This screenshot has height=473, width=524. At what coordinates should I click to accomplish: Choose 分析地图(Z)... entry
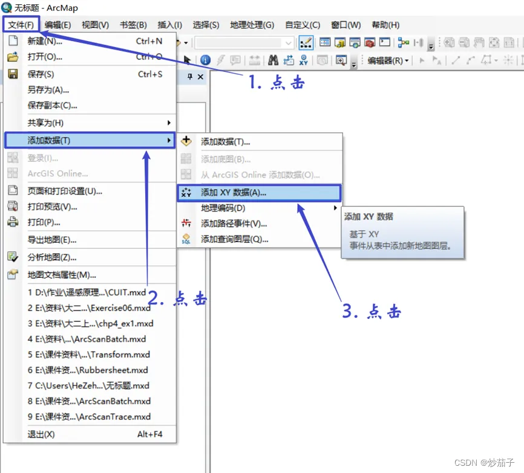pos(90,257)
